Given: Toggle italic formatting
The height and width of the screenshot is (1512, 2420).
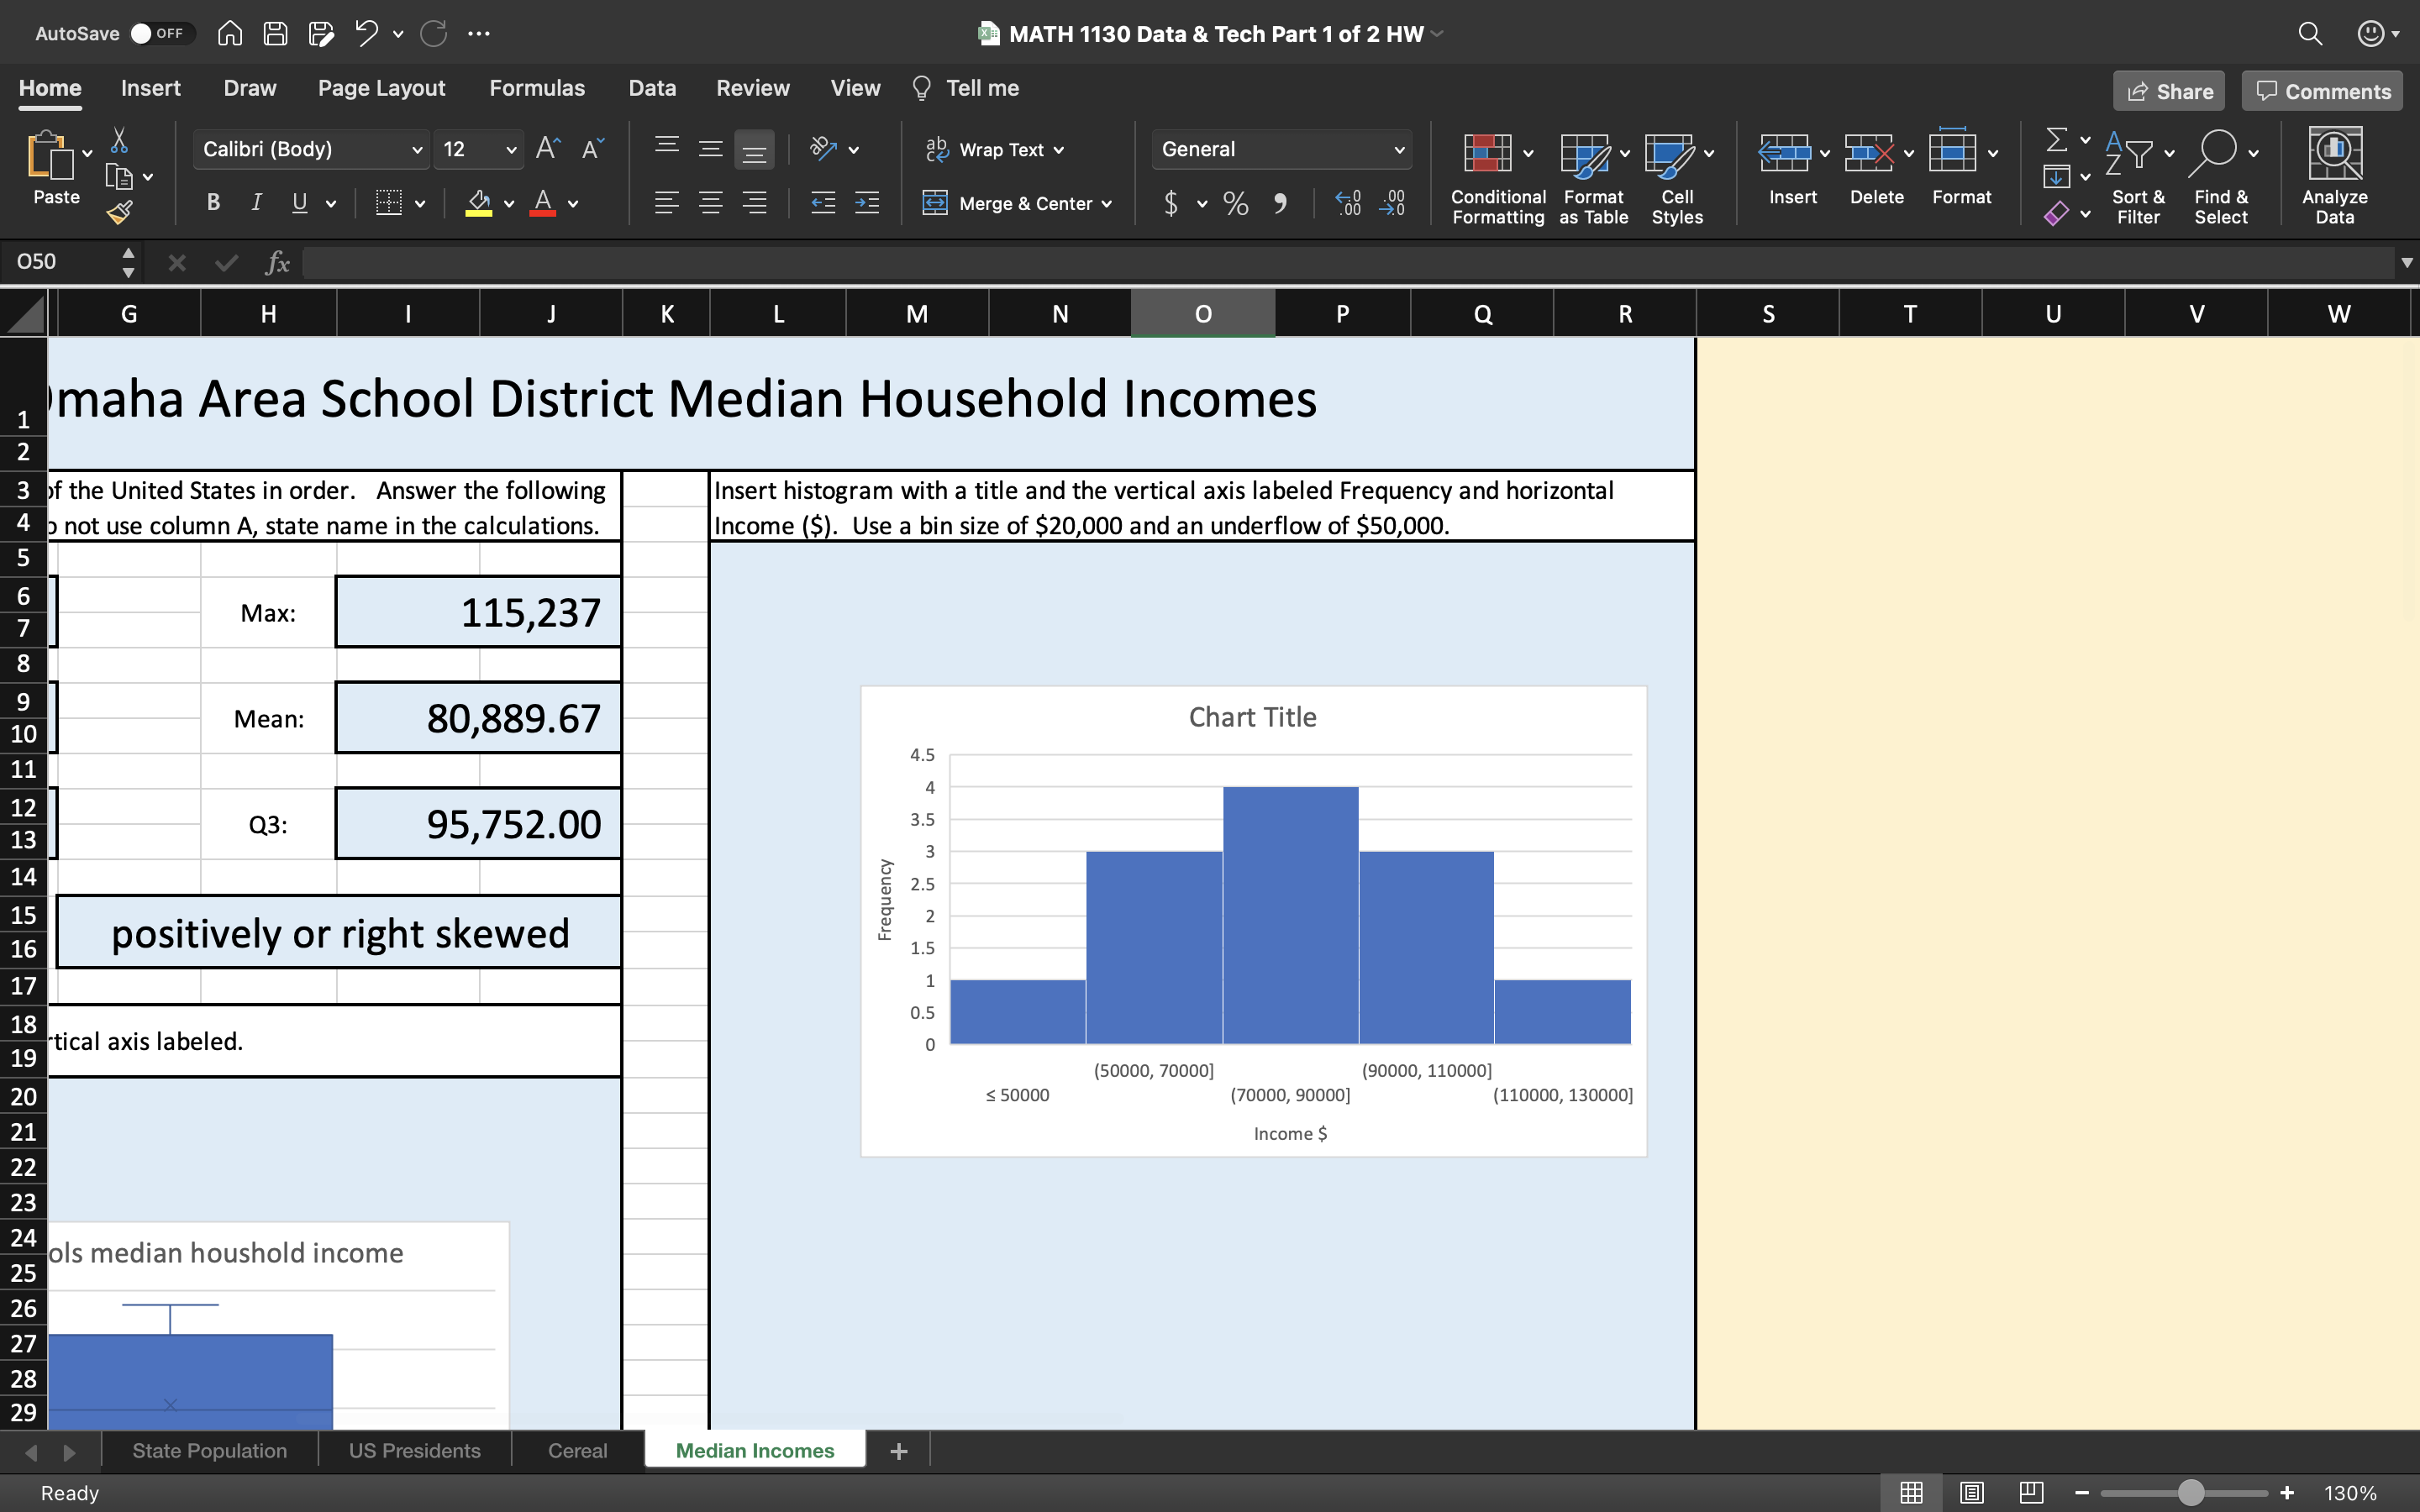Looking at the screenshot, I should tap(256, 203).
